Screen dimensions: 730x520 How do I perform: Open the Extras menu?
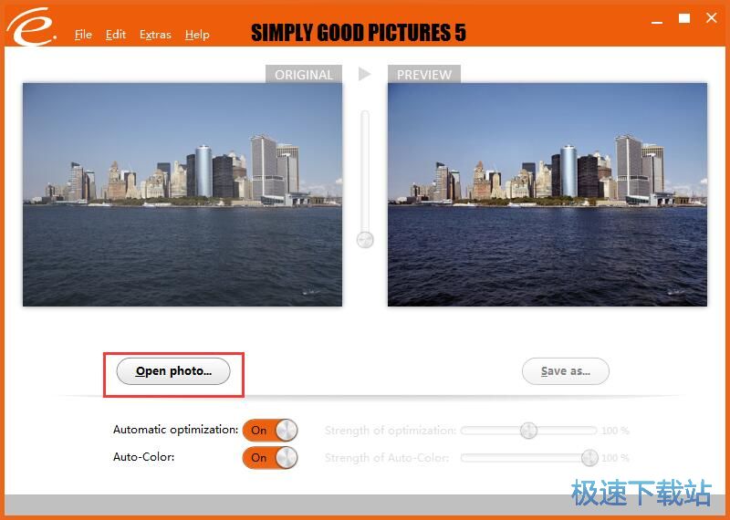(155, 35)
